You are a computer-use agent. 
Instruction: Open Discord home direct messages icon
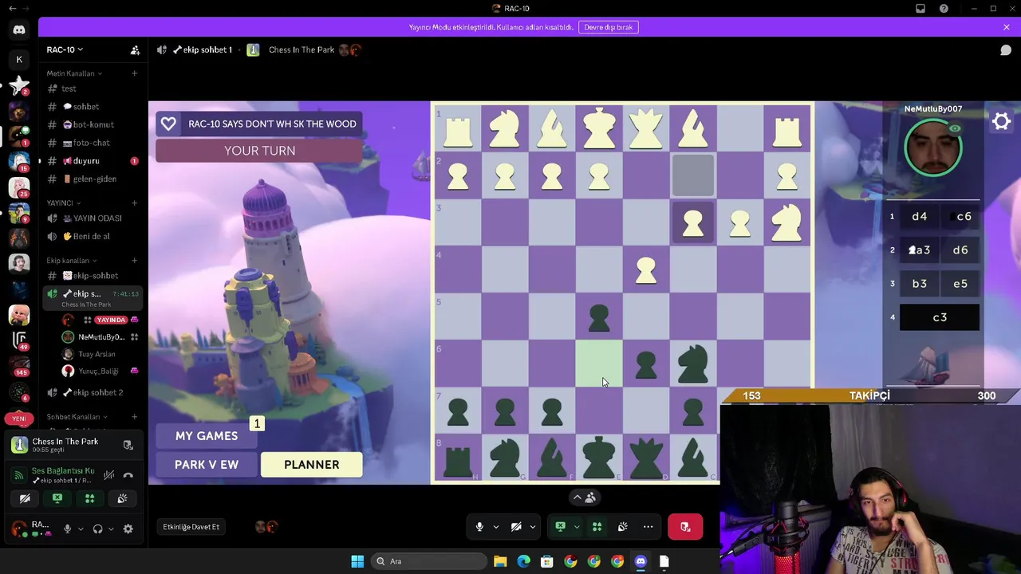click(19, 30)
